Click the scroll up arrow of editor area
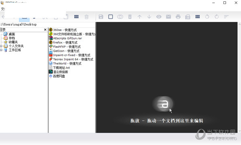This screenshot has width=241, height=145. pos(239,24)
